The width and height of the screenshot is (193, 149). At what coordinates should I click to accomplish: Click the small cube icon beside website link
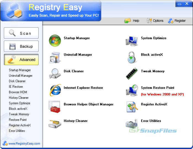5,143
